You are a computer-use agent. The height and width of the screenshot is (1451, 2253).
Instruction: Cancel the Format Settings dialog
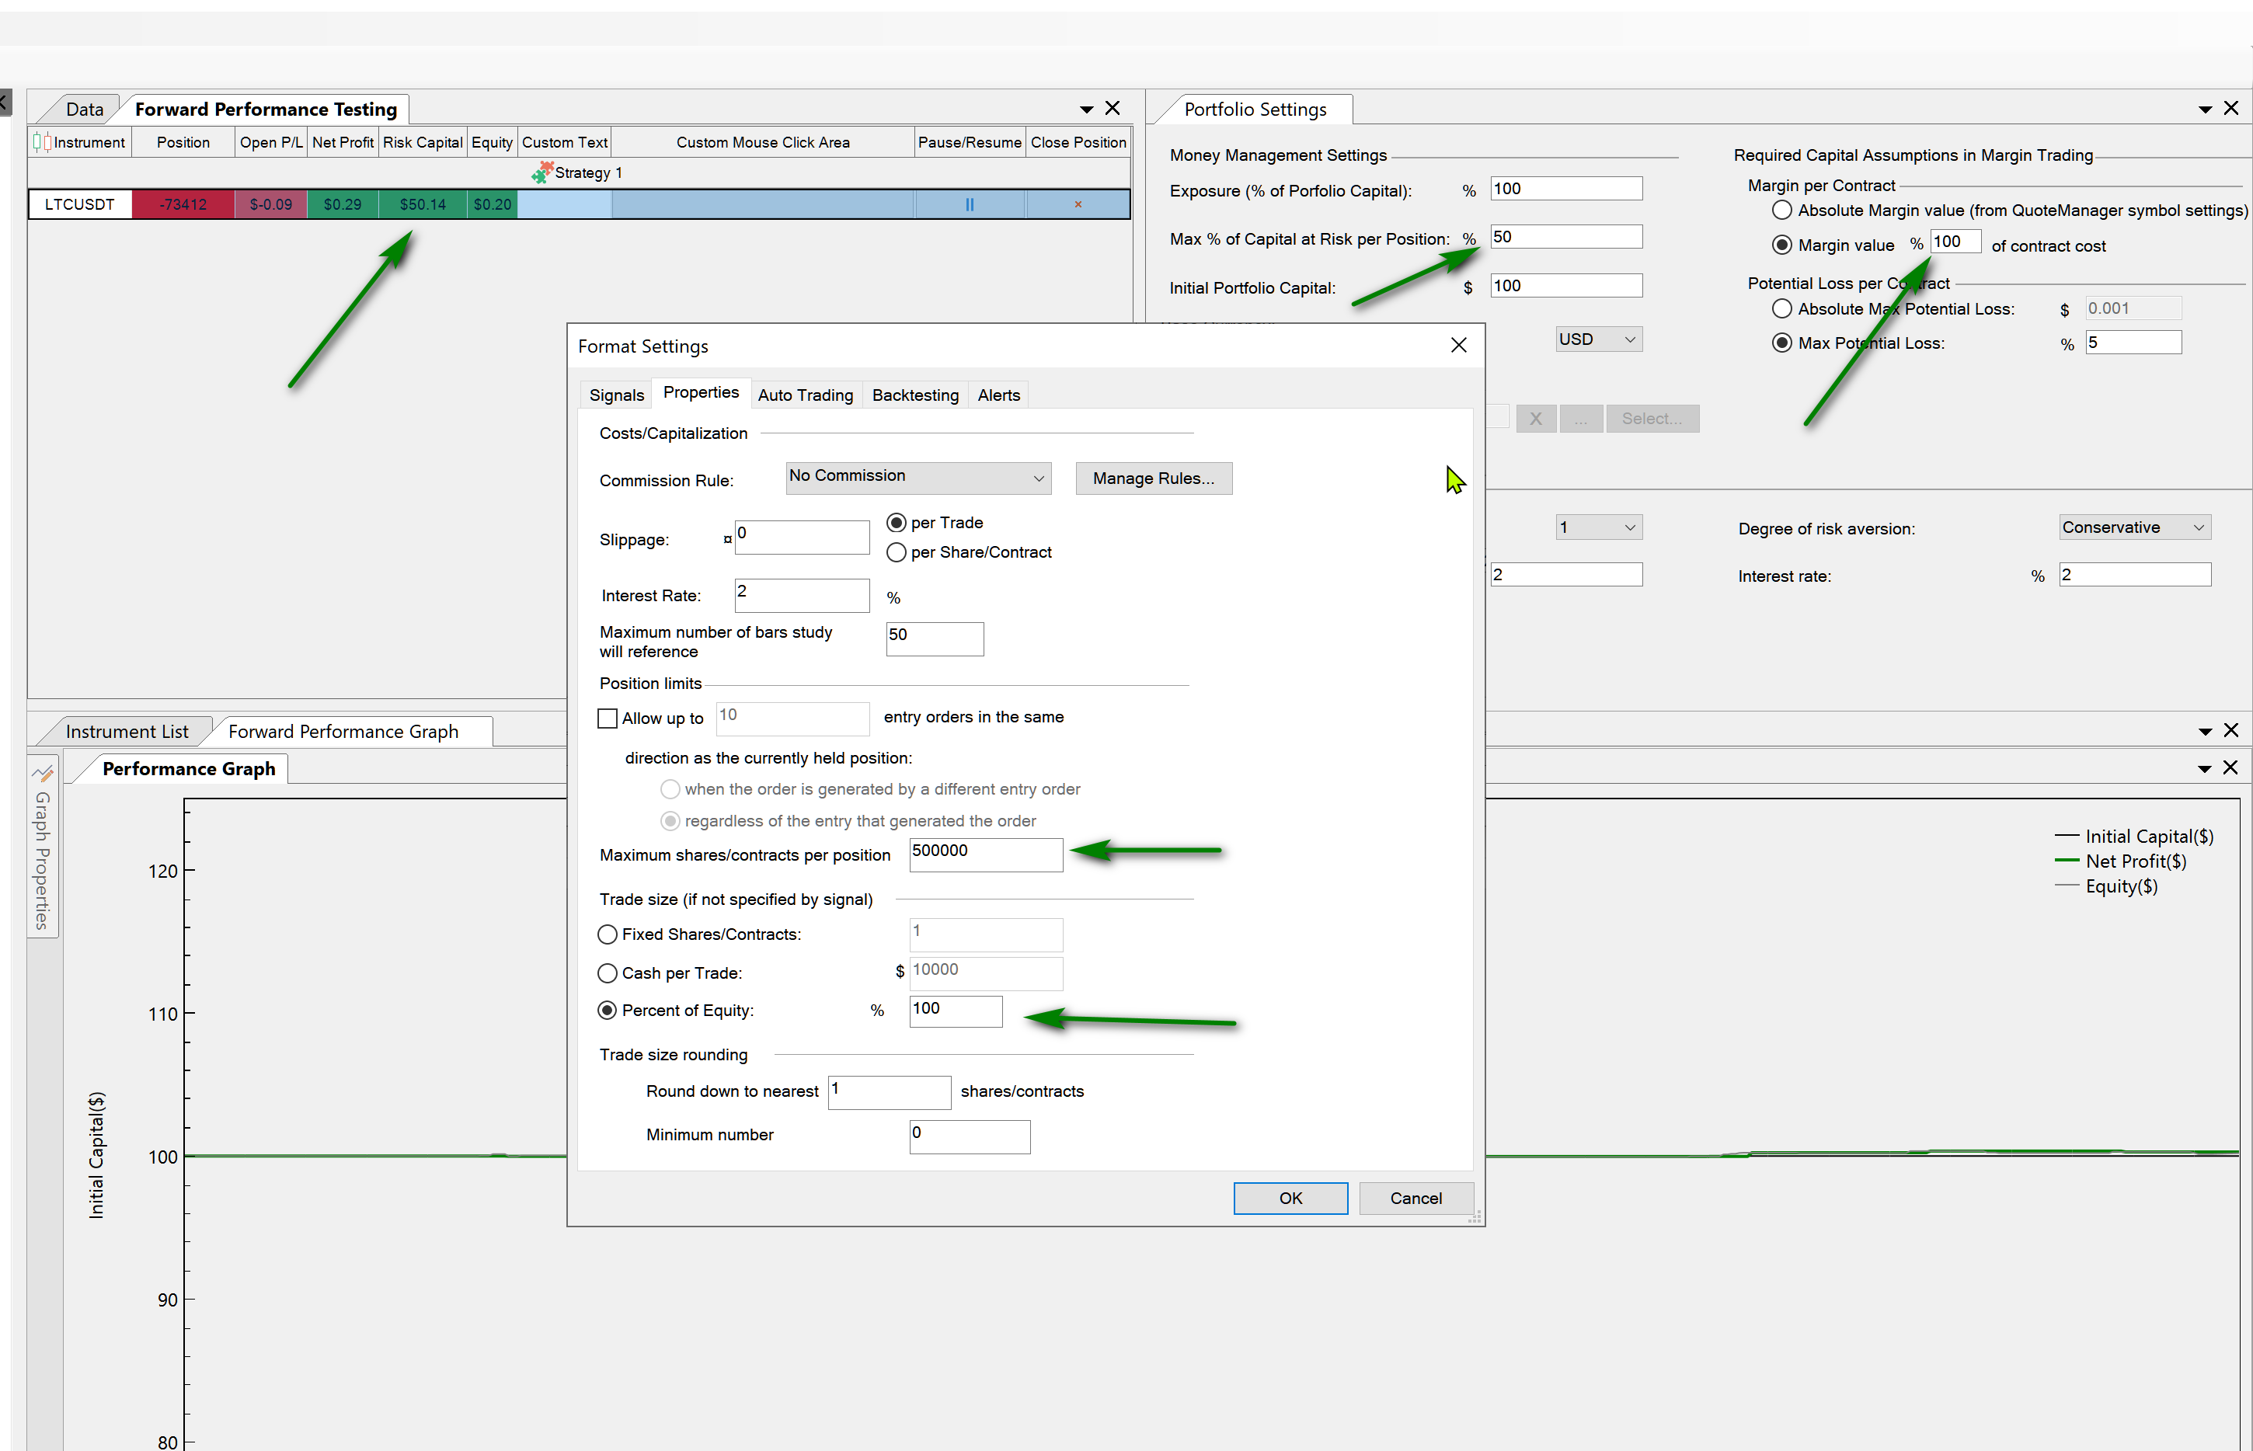pos(1416,1199)
